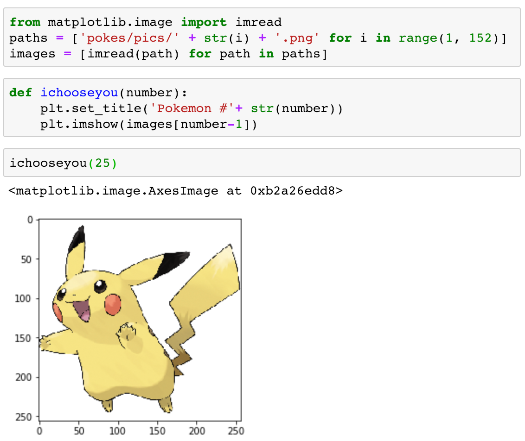Click the '.png' string literal
525x441 pixels.
[297, 38]
